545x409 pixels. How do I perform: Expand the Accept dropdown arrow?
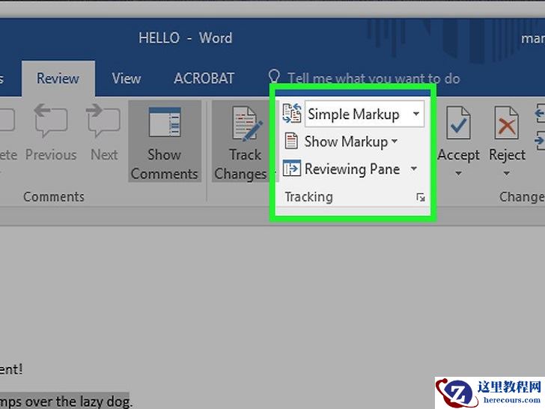[458, 173]
